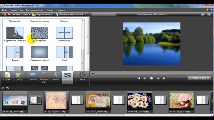Select the Рулон transition thumbnail
This screenshot has width=214, height=120.
click(15, 52)
